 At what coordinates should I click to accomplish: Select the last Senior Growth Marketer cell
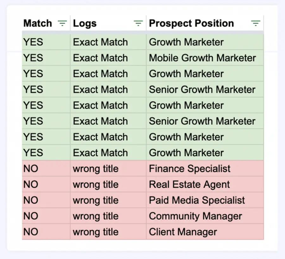point(205,121)
